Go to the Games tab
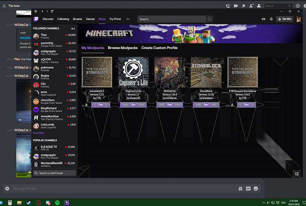This screenshot has width=306, height=206. point(90,19)
